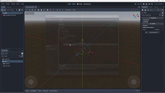Image resolution: width=165 pixels, height=93 pixels.
Task: Add a new child node with the plus icon
Action: (x=2, y=10)
